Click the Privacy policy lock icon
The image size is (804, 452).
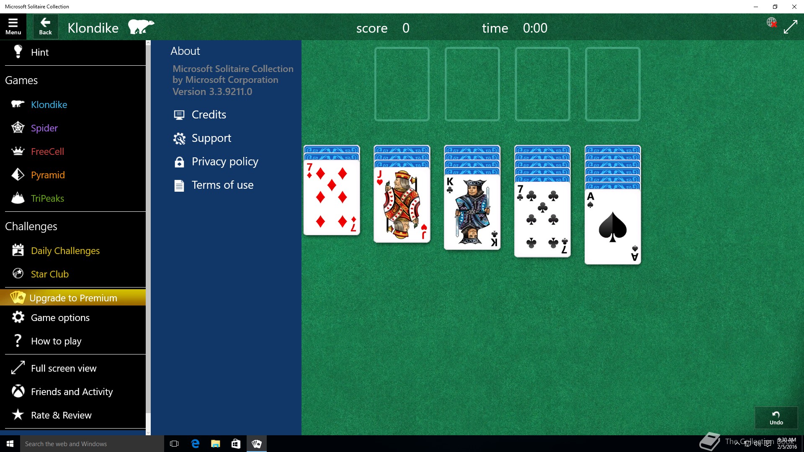[179, 162]
